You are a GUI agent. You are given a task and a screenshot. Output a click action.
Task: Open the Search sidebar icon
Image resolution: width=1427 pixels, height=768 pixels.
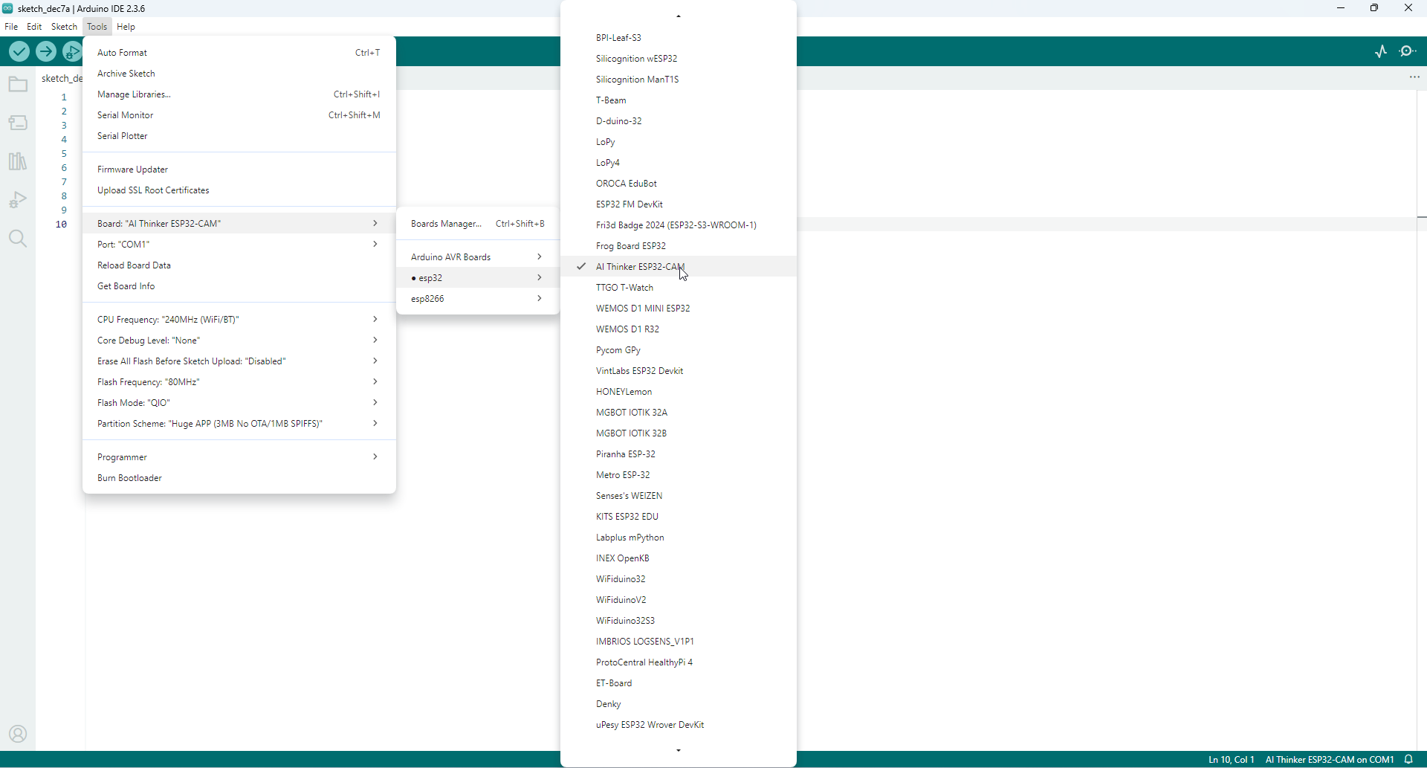click(18, 239)
